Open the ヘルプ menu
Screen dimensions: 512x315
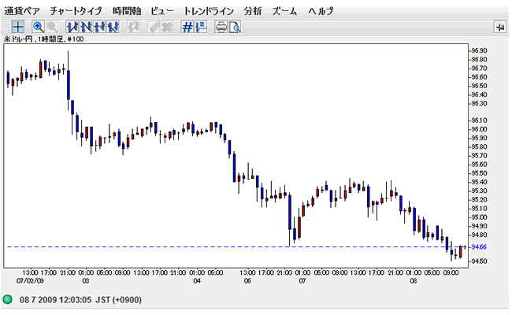pos(321,11)
